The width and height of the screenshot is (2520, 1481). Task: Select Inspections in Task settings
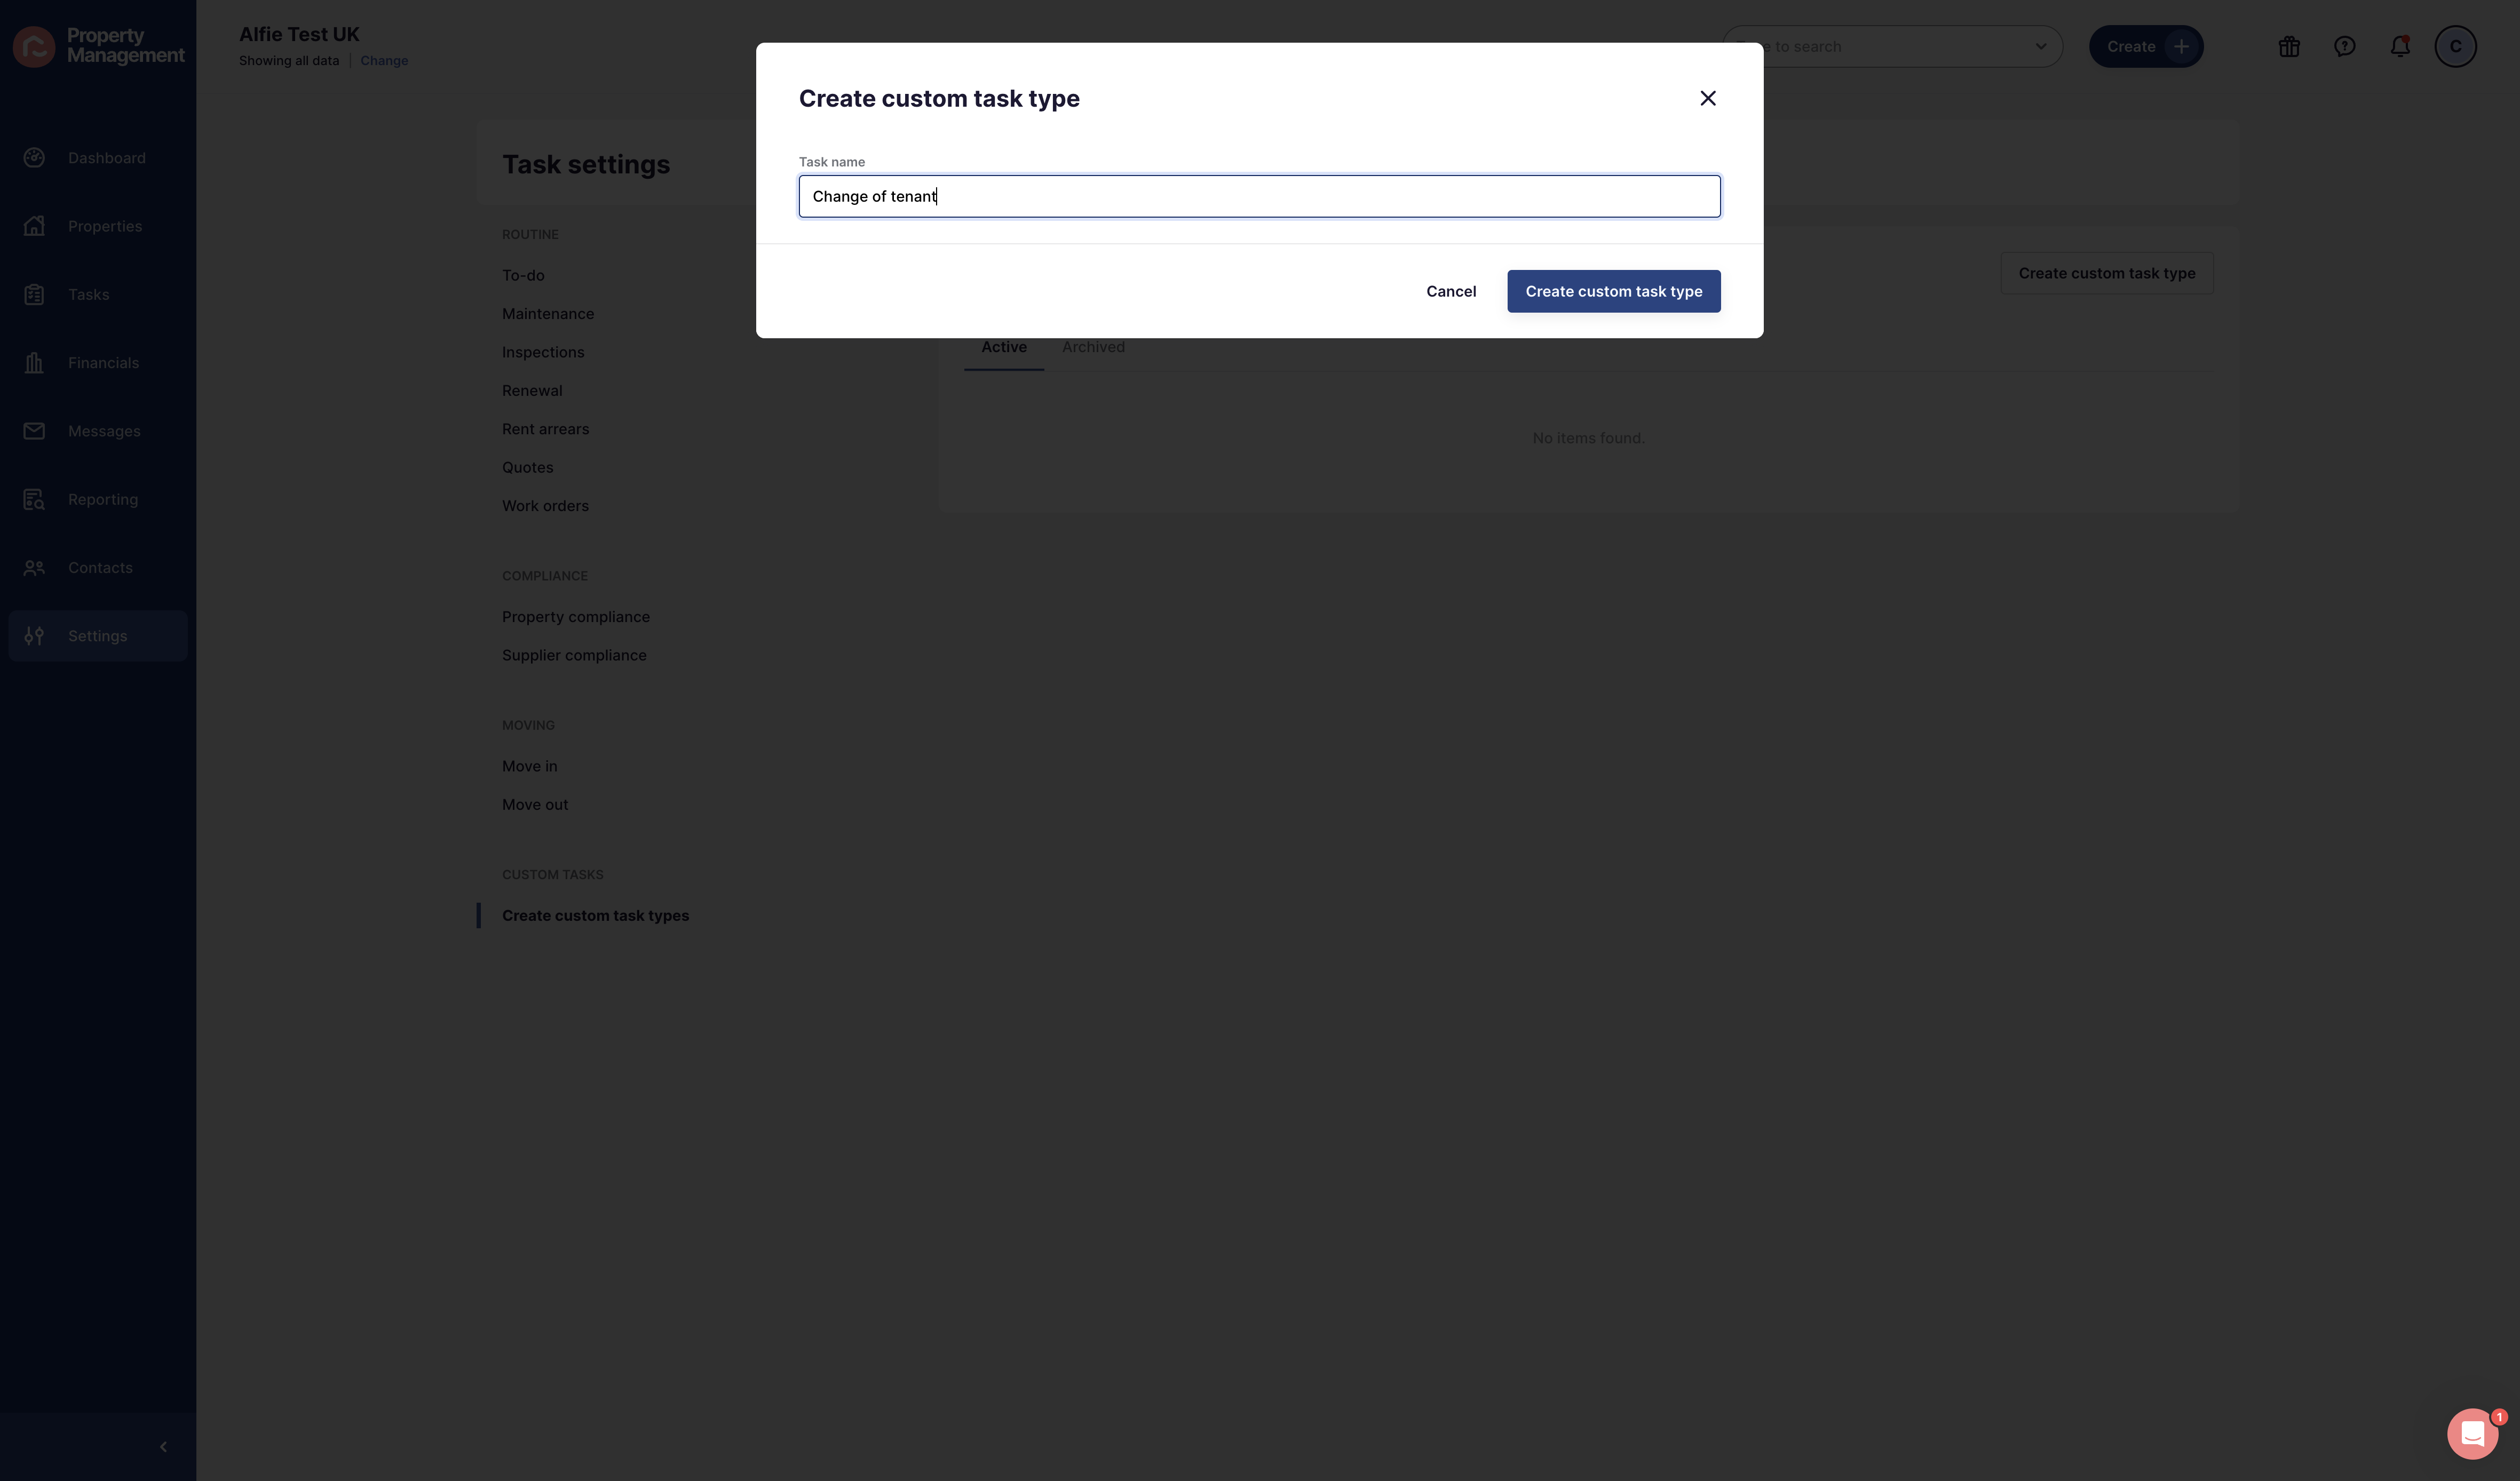pyautogui.click(x=543, y=352)
